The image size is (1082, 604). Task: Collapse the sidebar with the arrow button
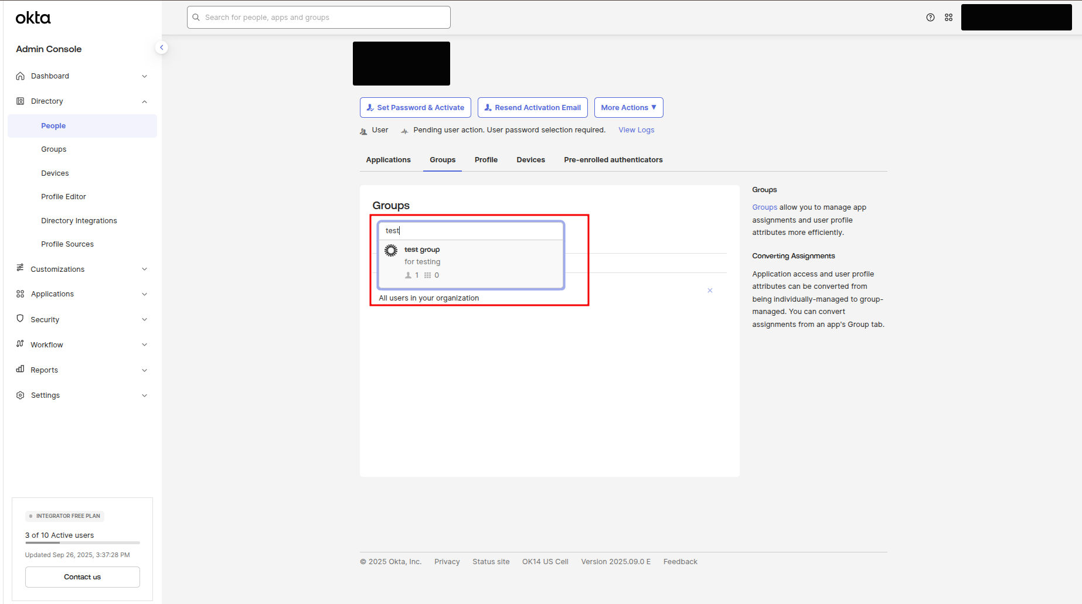tap(162, 47)
